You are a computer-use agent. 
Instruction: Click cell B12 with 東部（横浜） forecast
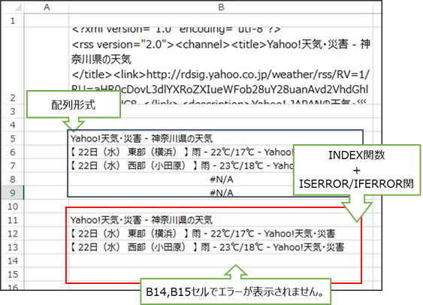221,234
